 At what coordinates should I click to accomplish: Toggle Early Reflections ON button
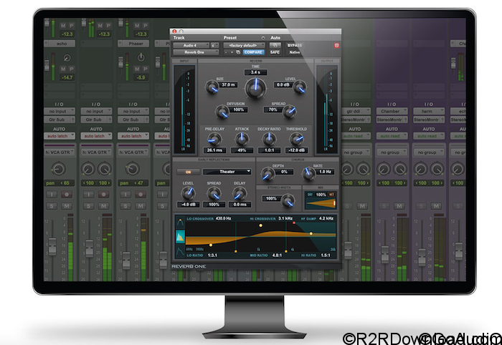tap(188, 172)
